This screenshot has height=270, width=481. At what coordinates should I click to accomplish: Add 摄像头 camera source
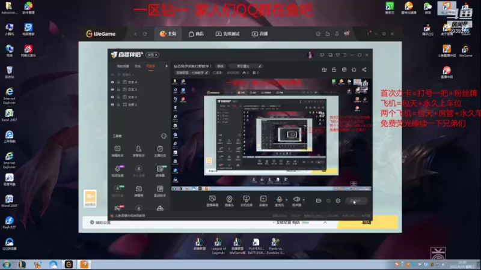229,201
